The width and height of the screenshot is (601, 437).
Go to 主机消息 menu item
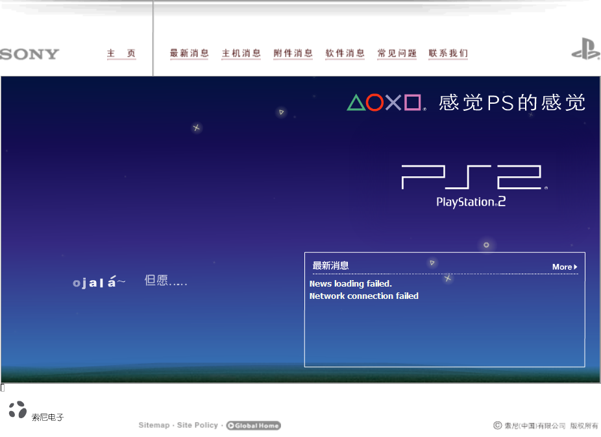tap(241, 53)
